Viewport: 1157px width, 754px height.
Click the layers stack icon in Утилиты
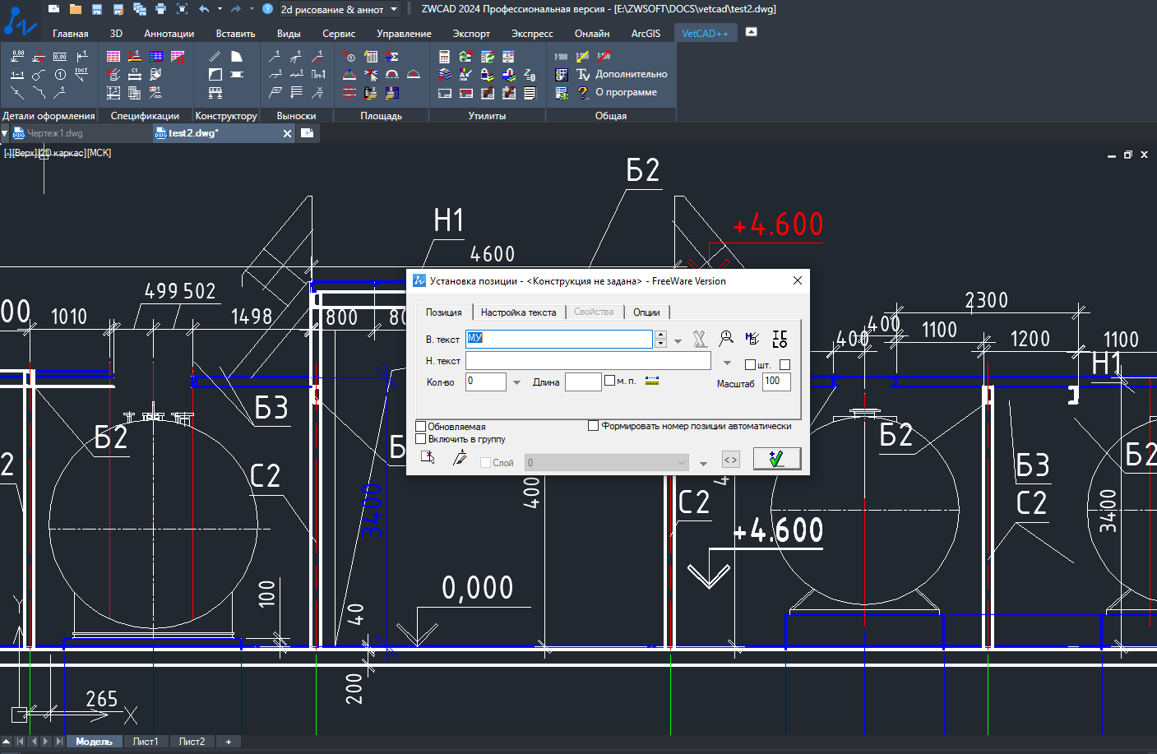pyautogui.click(x=444, y=75)
